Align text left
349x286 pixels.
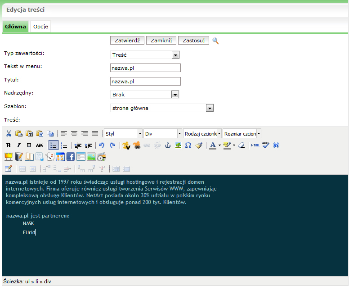pyautogui.click(x=64, y=133)
